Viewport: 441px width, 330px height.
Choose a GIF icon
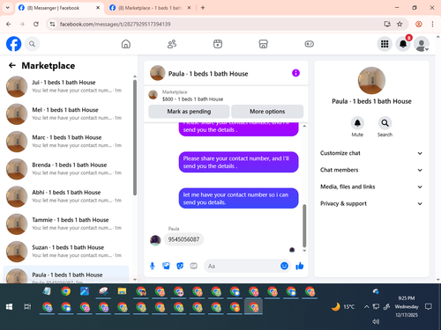pyautogui.click(x=193, y=266)
